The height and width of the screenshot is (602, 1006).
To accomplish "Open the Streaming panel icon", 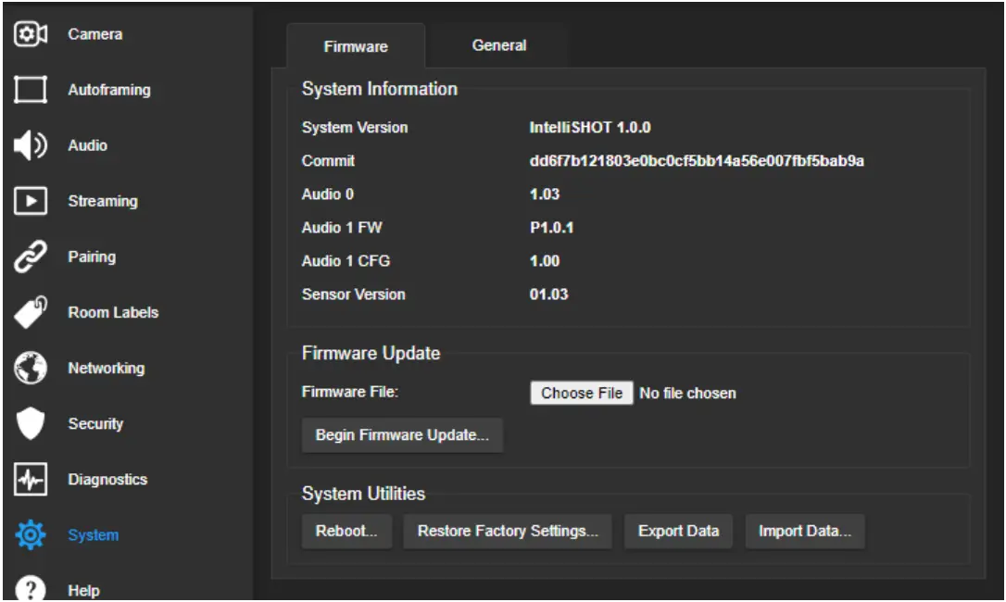I will point(31,201).
